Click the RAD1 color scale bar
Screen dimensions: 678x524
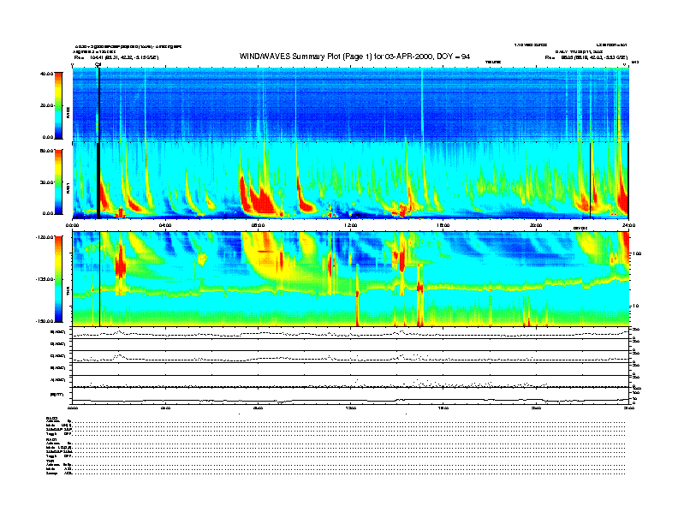pyautogui.click(x=58, y=182)
